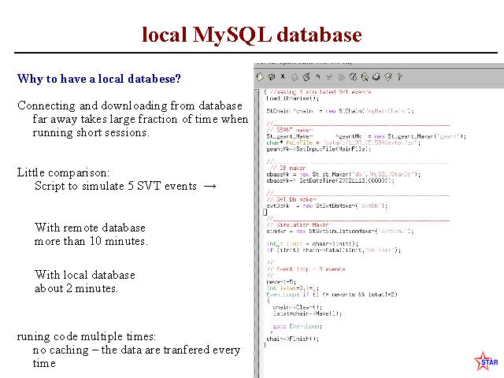The width and height of the screenshot is (504, 378).
Task: Click the 'Connecting and downloading from database' line
Action: (130, 106)
